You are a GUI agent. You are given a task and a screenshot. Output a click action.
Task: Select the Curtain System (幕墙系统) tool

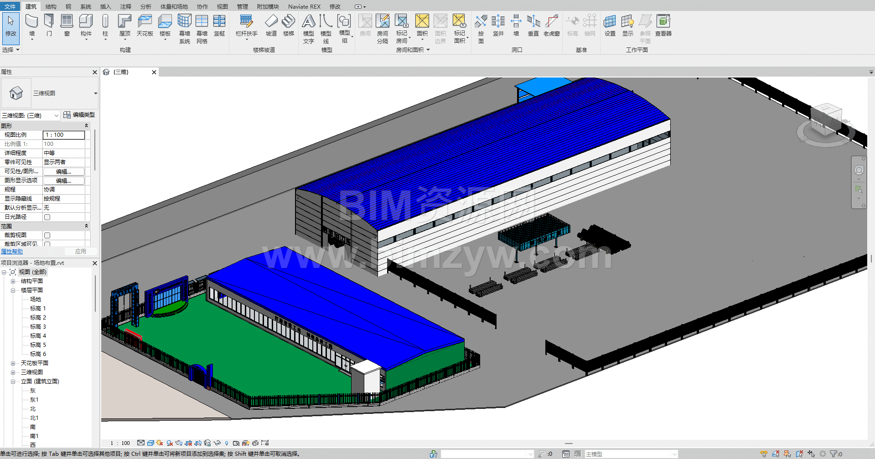(185, 29)
